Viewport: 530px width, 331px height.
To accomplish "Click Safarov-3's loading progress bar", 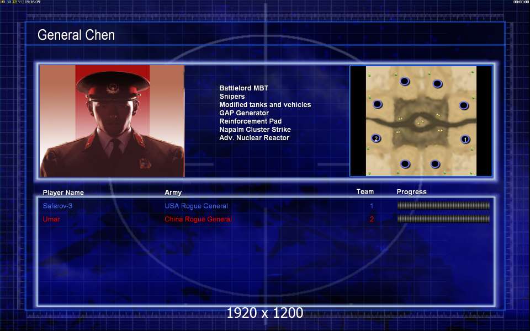I will (x=443, y=205).
